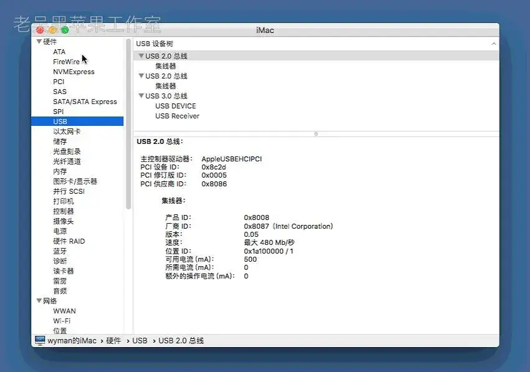530x372 pixels.
Task: Click USB in the bottom path bar
Action: pyautogui.click(x=140, y=341)
